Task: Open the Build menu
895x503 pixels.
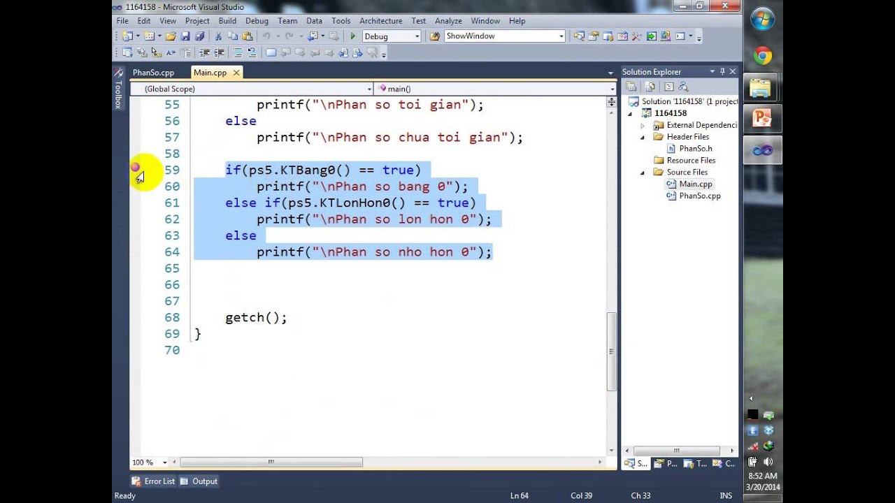Action: [x=227, y=21]
